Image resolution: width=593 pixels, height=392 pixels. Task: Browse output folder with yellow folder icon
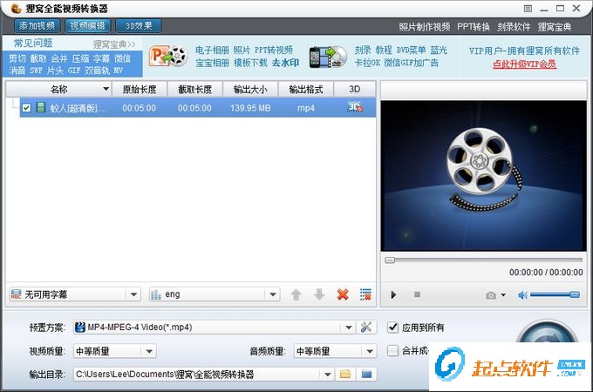(x=345, y=375)
